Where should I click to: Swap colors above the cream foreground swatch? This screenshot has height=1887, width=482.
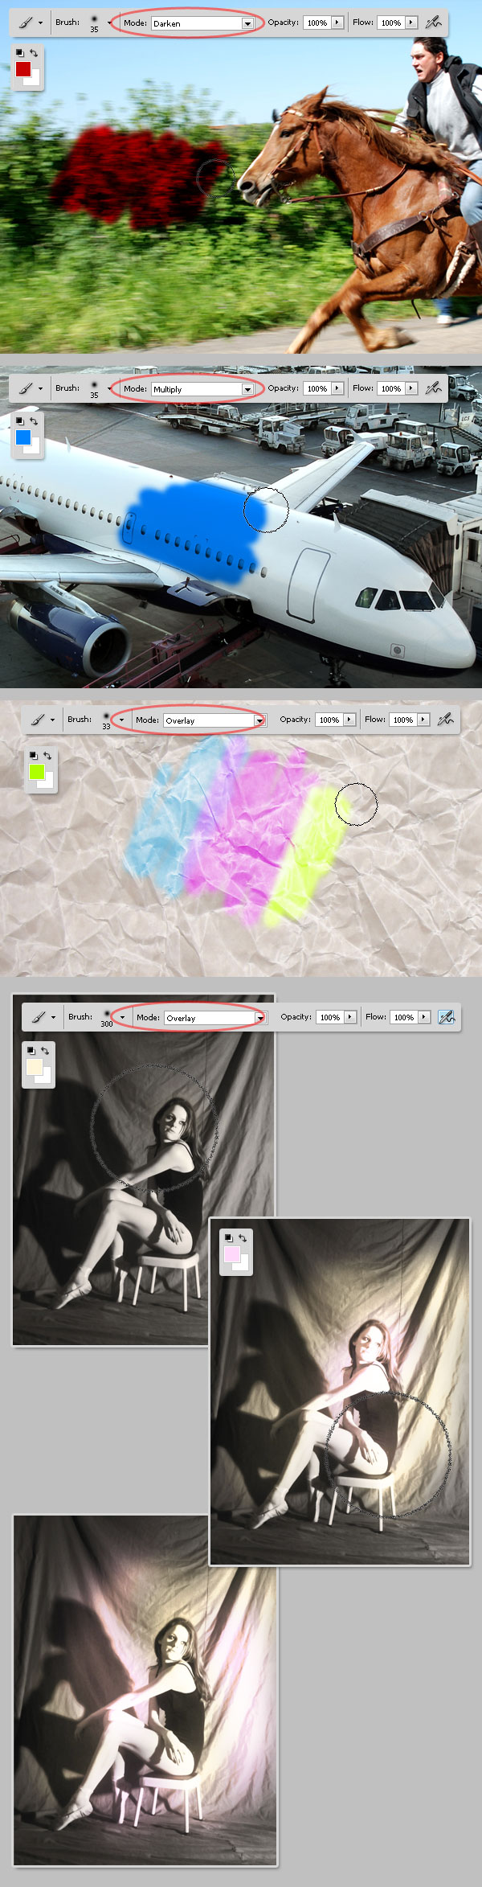(x=45, y=1051)
